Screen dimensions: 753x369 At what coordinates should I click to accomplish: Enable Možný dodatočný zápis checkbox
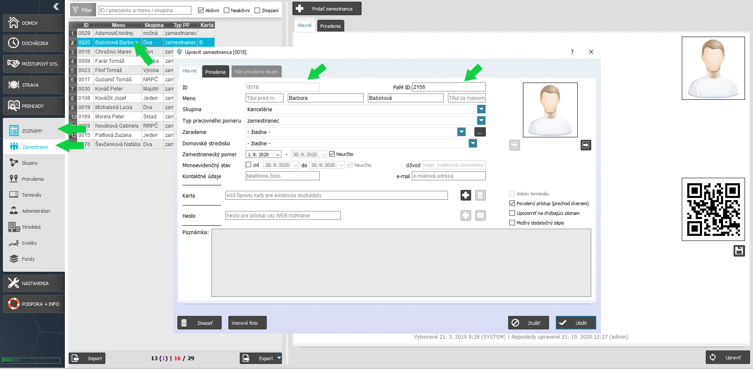[512, 223]
